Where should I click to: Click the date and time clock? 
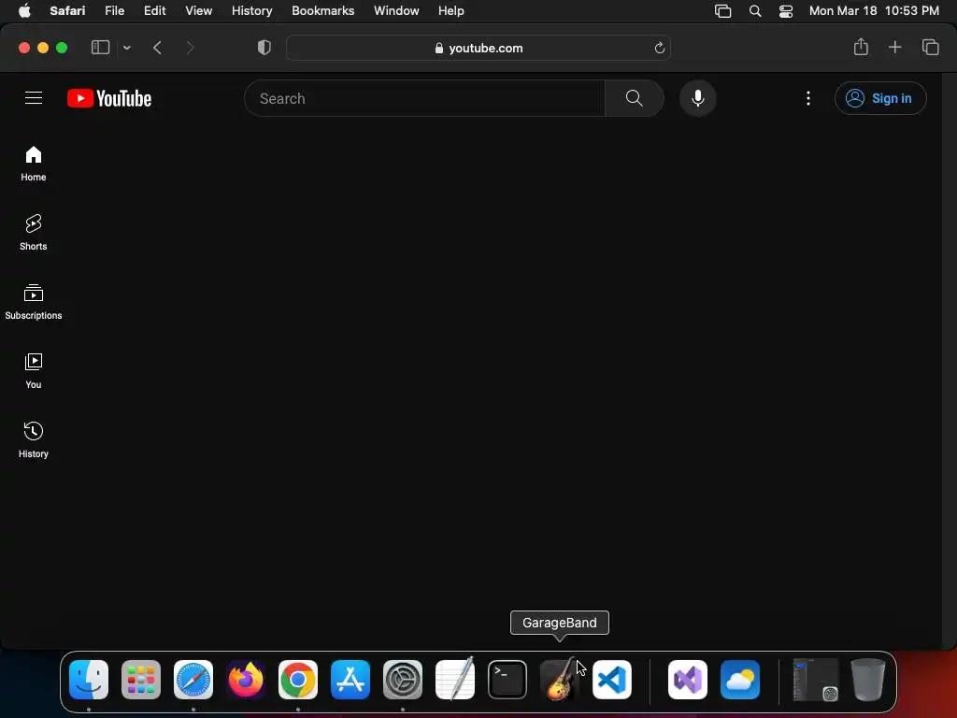pos(874,10)
